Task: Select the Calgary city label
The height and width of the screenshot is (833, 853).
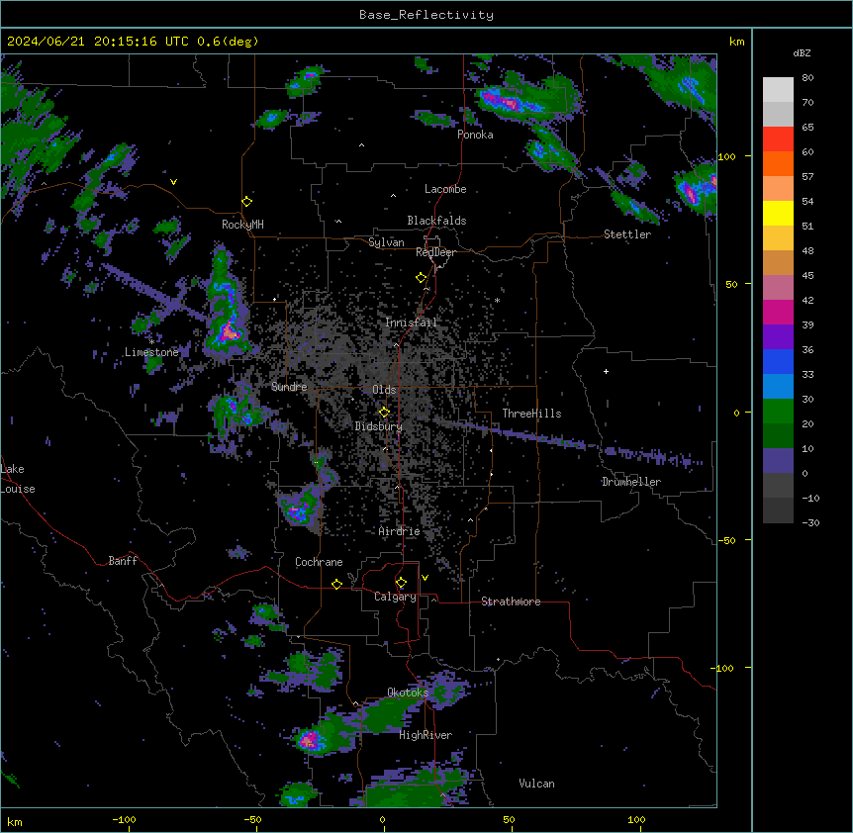Action: 395,597
